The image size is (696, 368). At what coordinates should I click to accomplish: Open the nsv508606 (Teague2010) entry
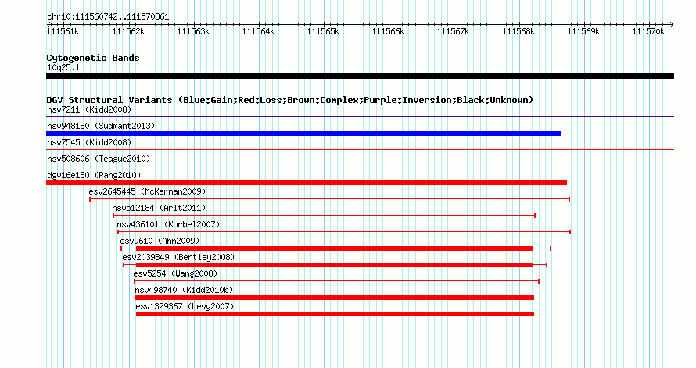click(99, 159)
